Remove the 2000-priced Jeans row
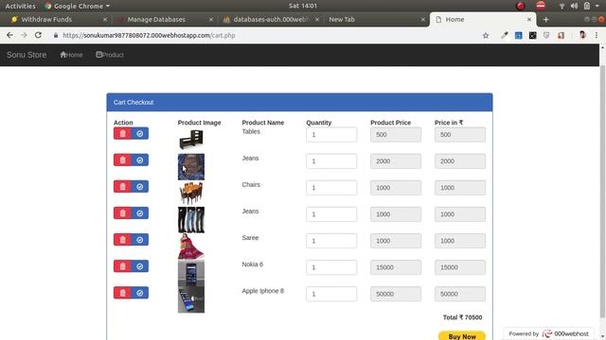Viewport: 606px width, 340px height. point(122,160)
